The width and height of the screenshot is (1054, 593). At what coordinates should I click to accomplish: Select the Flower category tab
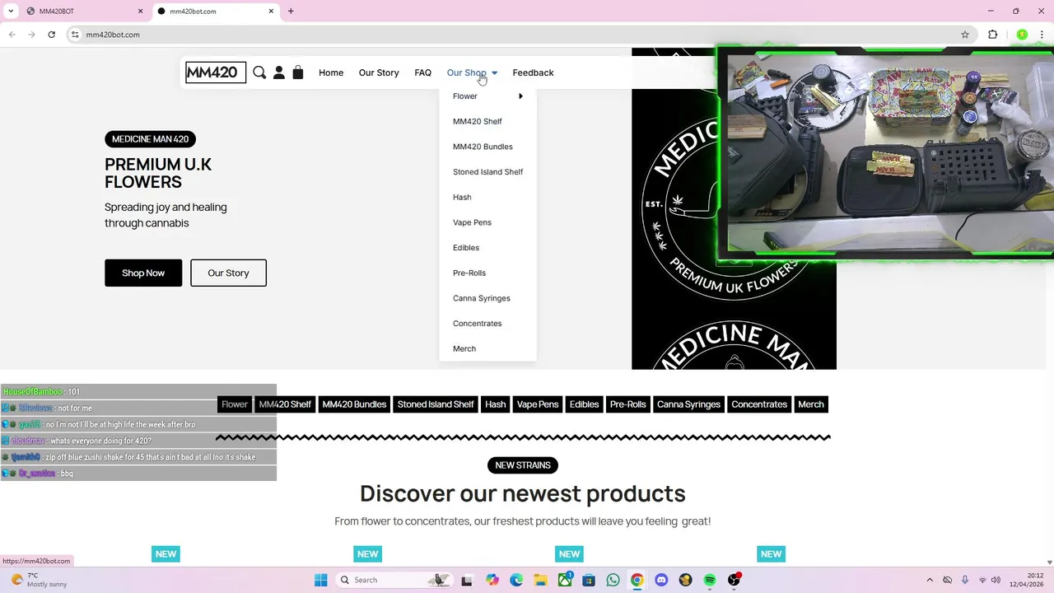(x=234, y=404)
